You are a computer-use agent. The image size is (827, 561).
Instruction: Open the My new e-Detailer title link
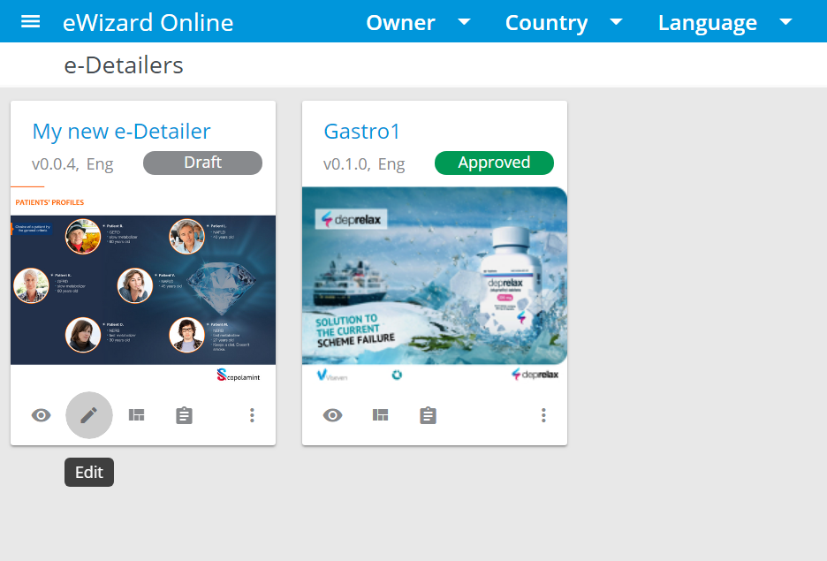(121, 132)
